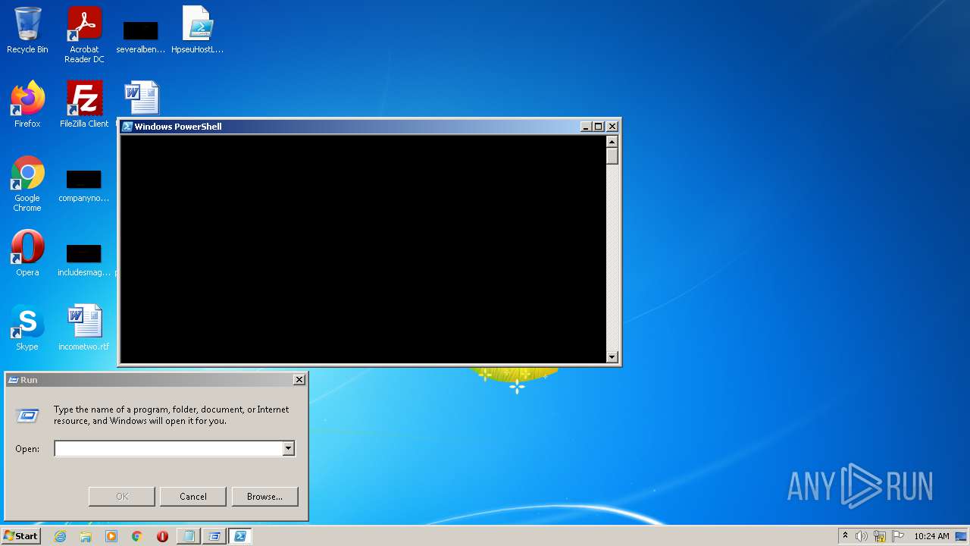Click inside the PowerShell console area

(363, 249)
